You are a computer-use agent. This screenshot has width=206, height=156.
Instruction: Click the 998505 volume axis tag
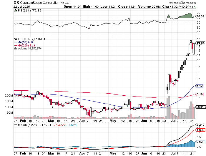click(201, 107)
